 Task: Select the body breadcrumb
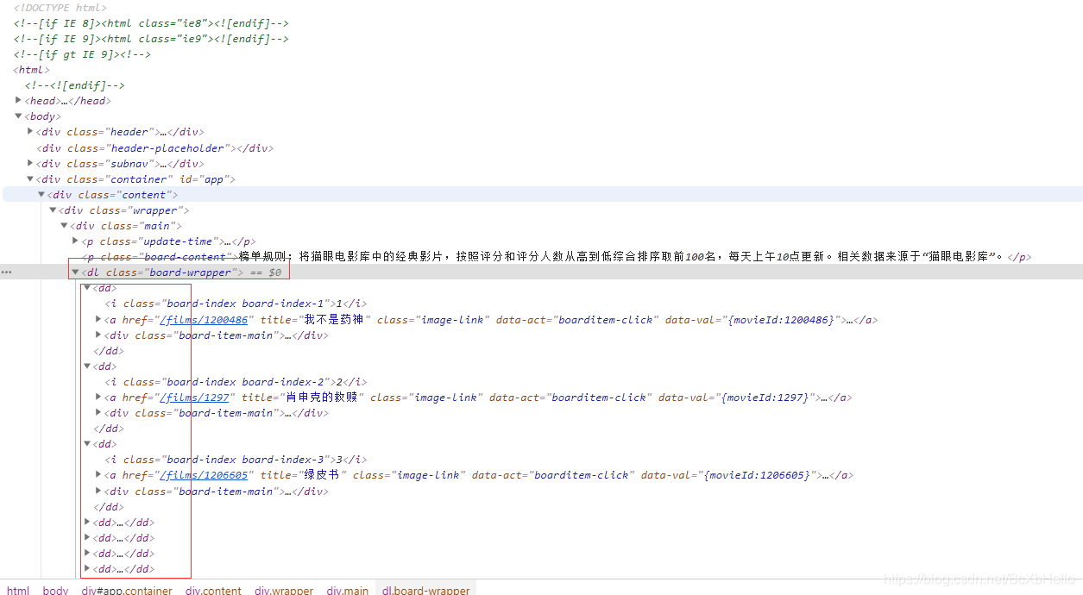click(x=55, y=590)
